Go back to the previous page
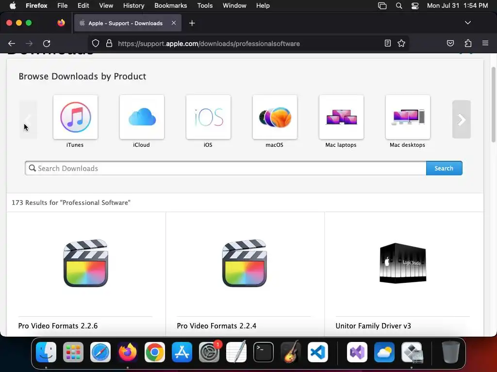Viewport: 497px width, 372px height. point(12,44)
